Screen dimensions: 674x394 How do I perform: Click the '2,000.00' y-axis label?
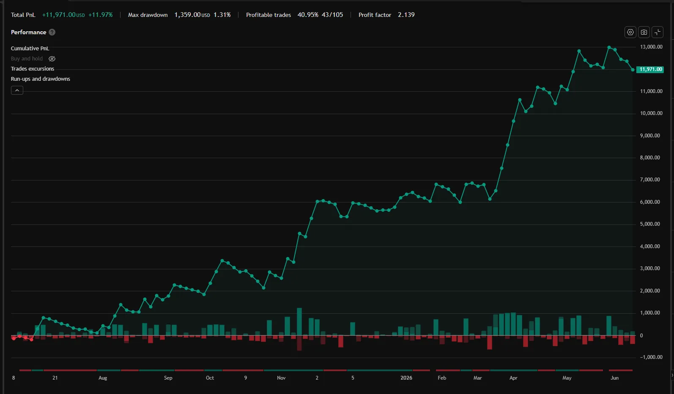(x=650, y=291)
